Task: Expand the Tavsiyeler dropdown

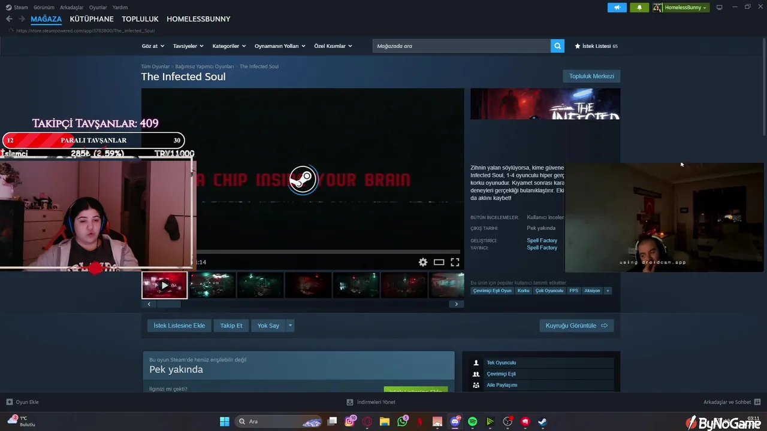Action: point(188,46)
